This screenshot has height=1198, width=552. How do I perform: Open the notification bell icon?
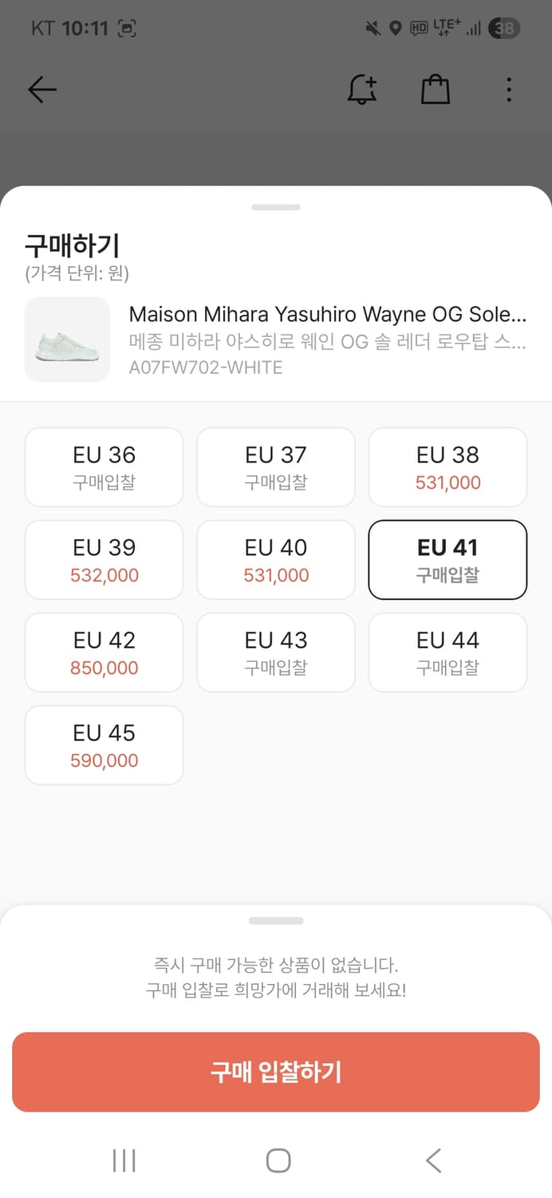362,89
